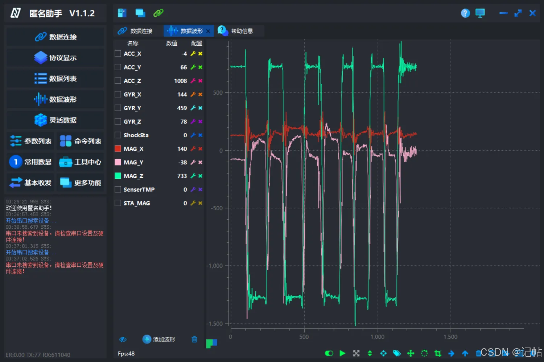The image size is (544, 362).
Task: Enable the ACC_Z waveform checkbox
Action: click(118, 80)
